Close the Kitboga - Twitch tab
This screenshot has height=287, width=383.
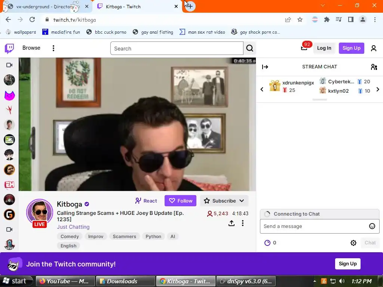176,7
